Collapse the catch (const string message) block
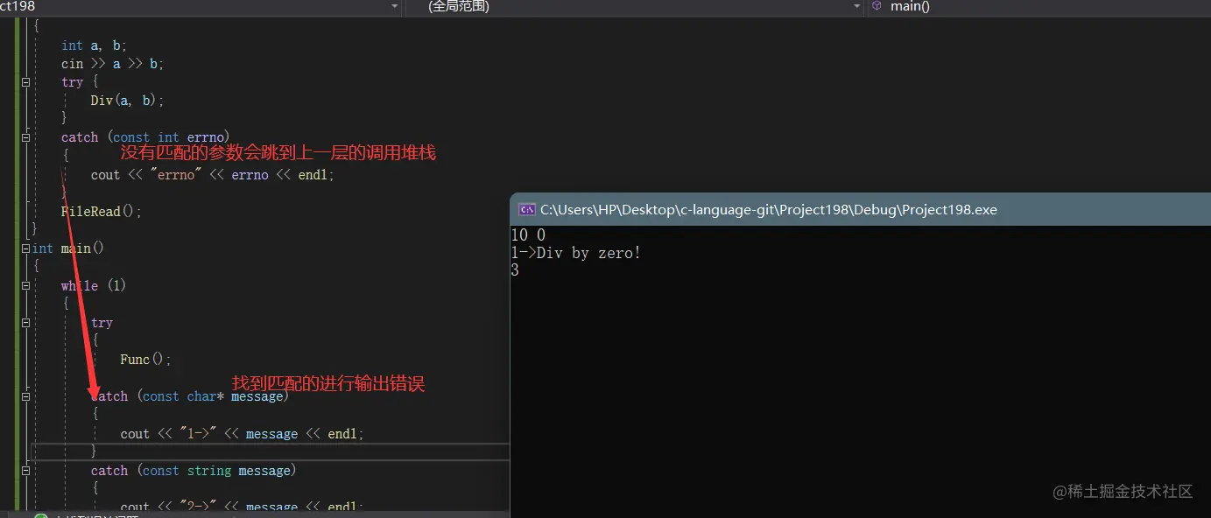The width and height of the screenshot is (1211, 518). (x=25, y=471)
